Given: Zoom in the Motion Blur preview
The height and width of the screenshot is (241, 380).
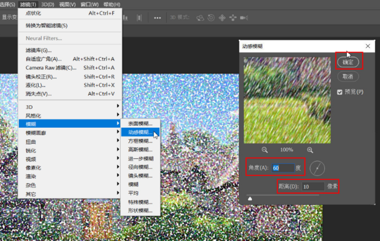Looking at the screenshot, I should point(310,150).
